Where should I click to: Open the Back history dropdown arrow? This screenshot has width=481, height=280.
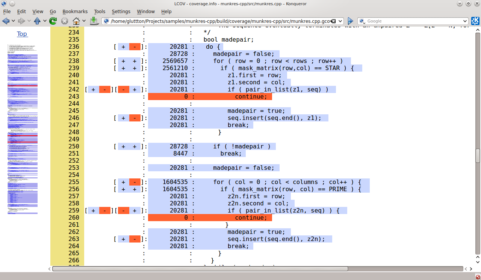tap(13, 21)
